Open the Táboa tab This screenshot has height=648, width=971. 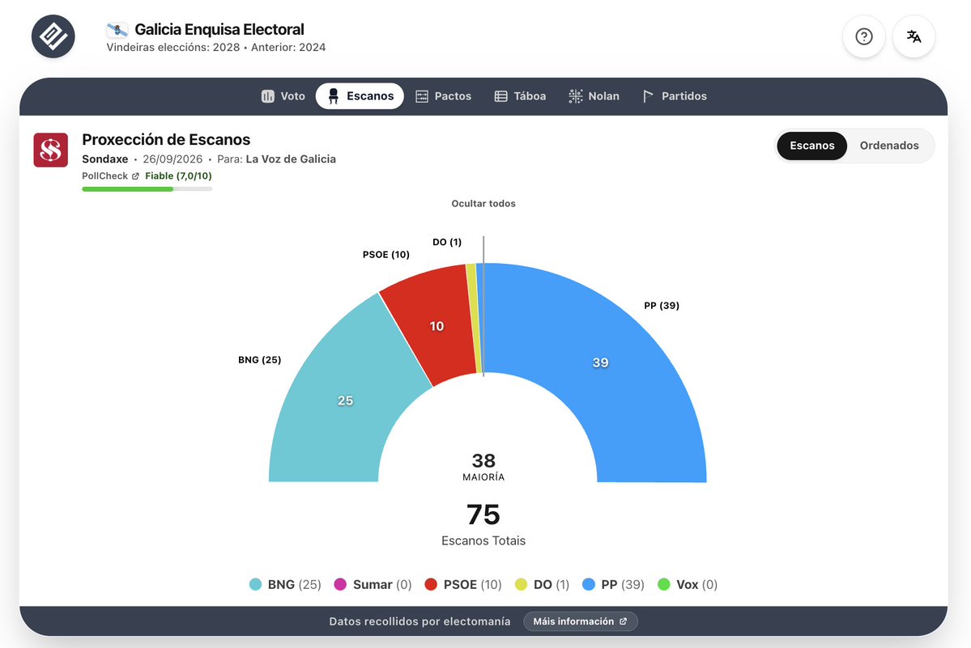(520, 95)
